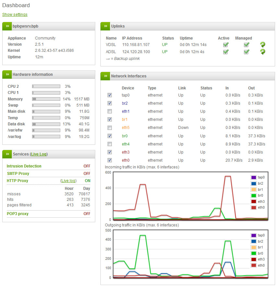
Task: Toggle the ADSL Active checkmark
Action: (226, 52)
